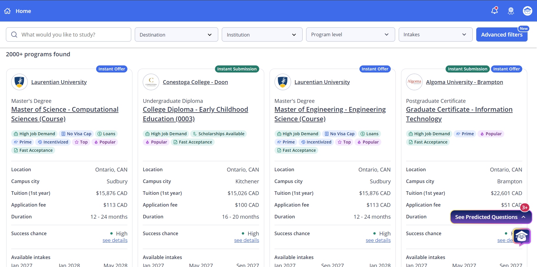Click Instant Offer badge on Algoma card
This screenshot has width=537, height=267.
(x=507, y=69)
